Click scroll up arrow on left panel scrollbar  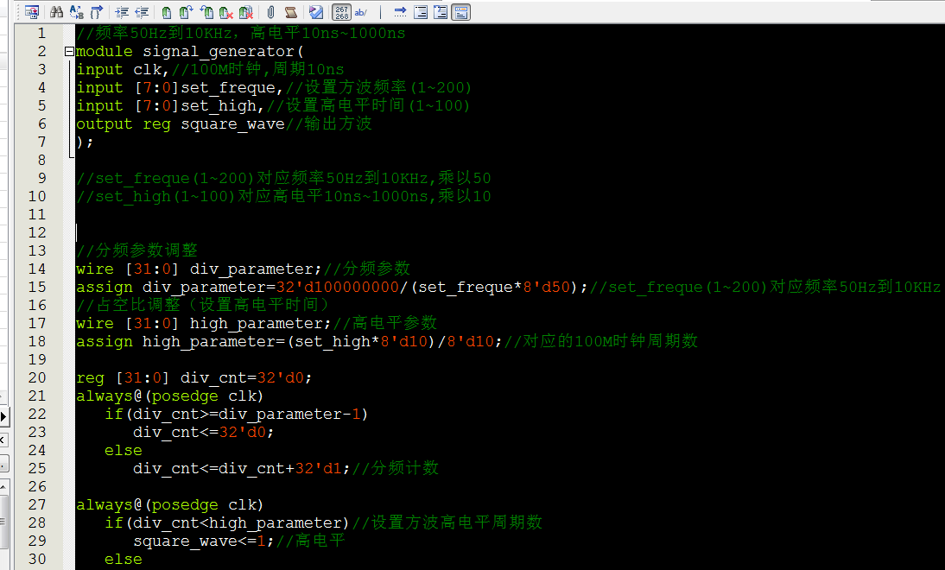pos(3,486)
